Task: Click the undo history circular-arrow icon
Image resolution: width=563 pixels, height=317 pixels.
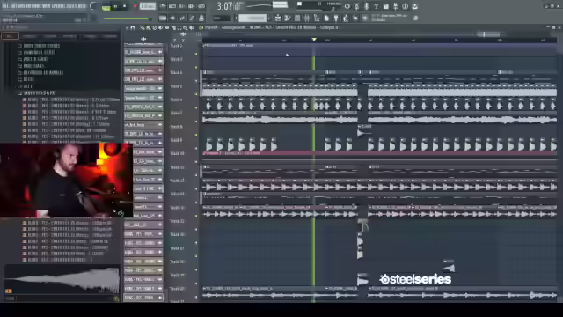Action: click(x=347, y=6)
